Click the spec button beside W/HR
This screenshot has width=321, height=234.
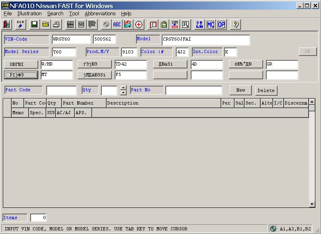[x=21, y=64]
